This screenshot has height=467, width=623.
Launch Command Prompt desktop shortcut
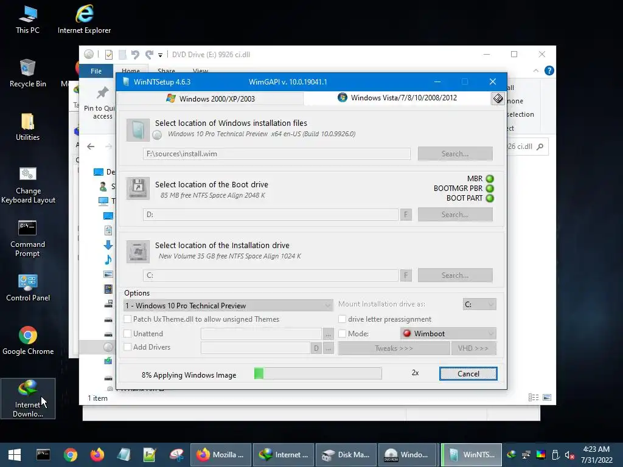coord(27,238)
